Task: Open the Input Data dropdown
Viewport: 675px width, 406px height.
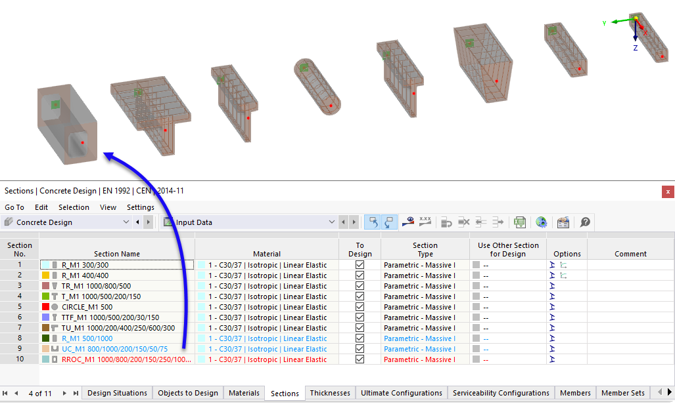Action: (331, 222)
